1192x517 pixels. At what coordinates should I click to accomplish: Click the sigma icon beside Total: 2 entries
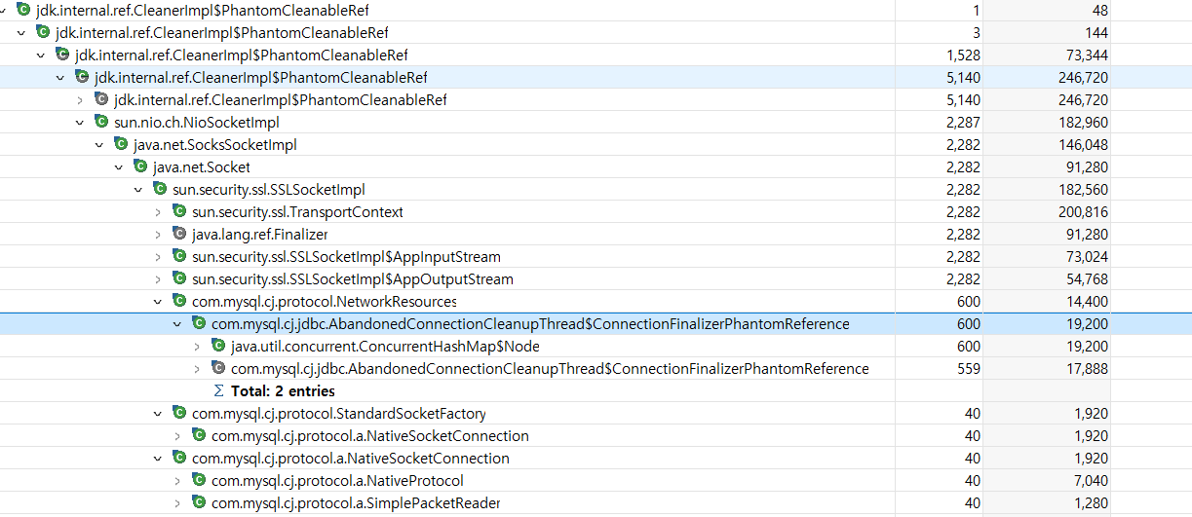pyautogui.click(x=218, y=390)
